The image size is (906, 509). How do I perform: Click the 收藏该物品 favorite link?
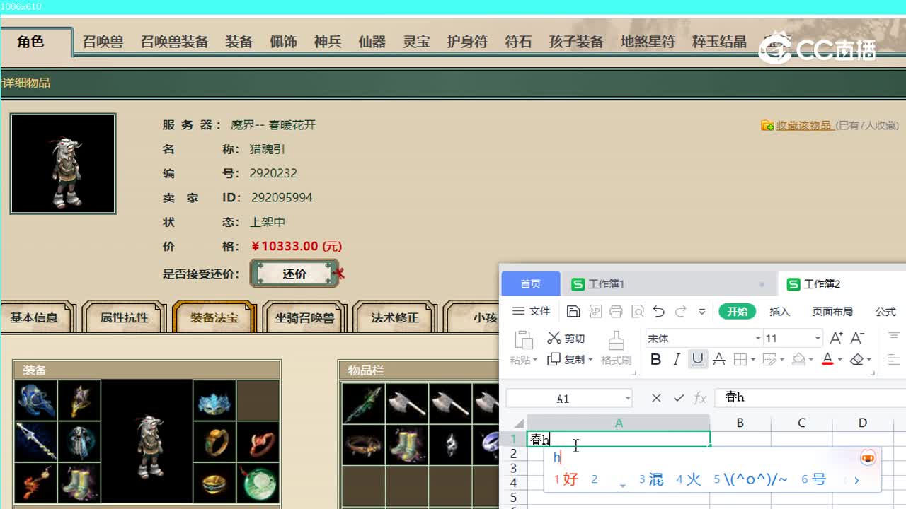click(803, 125)
